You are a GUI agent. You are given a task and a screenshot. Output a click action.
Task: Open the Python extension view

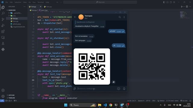(3, 49)
